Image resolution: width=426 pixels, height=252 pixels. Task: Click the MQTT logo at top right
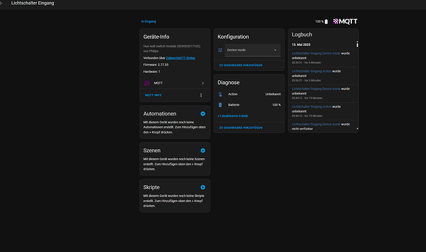tap(345, 21)
